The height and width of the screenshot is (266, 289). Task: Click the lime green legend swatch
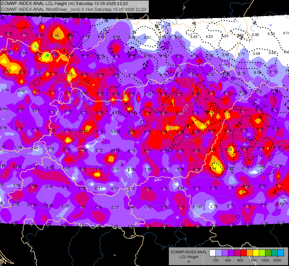[x=262, y=253]
